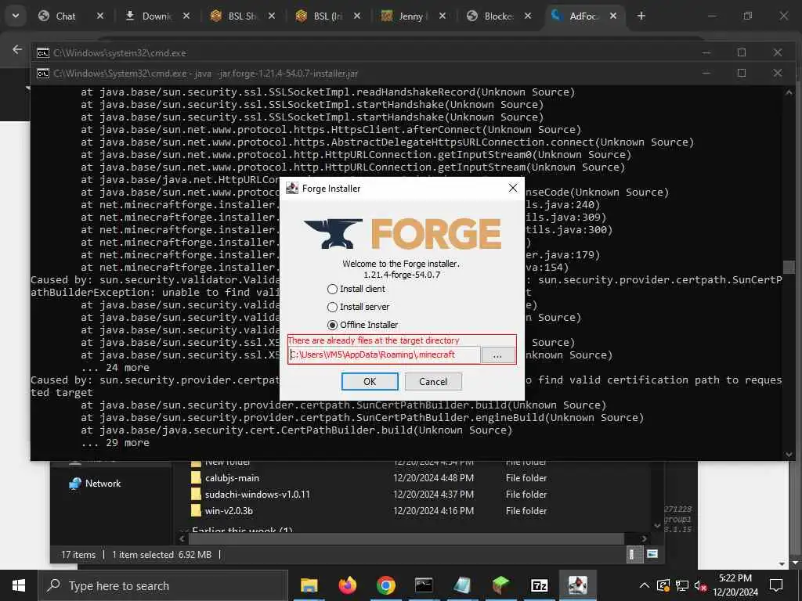Open the notification center icon
Viewport: 802px width, 601px height.
point(776,585)
